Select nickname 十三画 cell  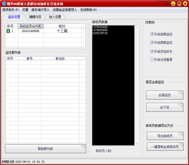point(62,31)
